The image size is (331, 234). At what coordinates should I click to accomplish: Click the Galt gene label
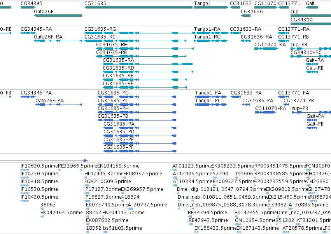[310, 3]
